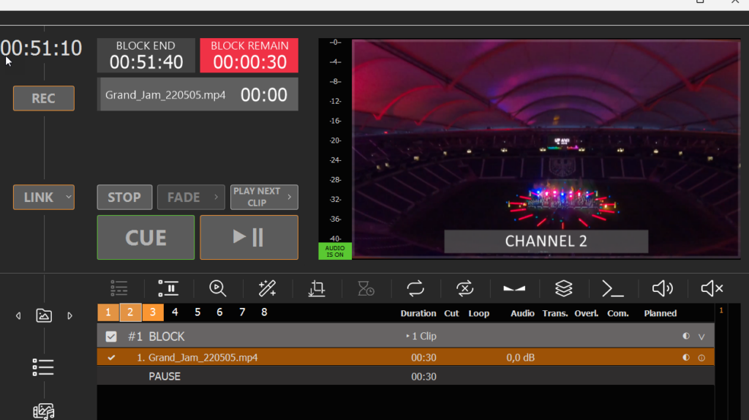Open the crop tool icon
Image resolution: width=749 pixels, height=420 pixels.
pos(317,288)
